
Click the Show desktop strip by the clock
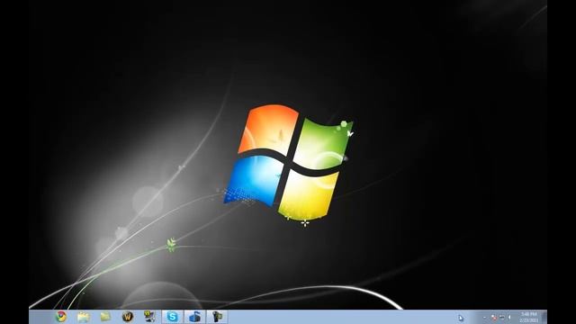click(544, 317)
